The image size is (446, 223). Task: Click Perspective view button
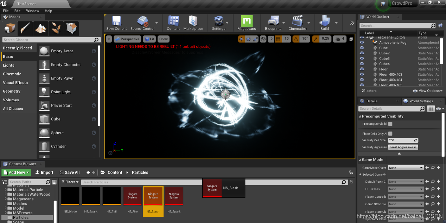pos(127,39)
